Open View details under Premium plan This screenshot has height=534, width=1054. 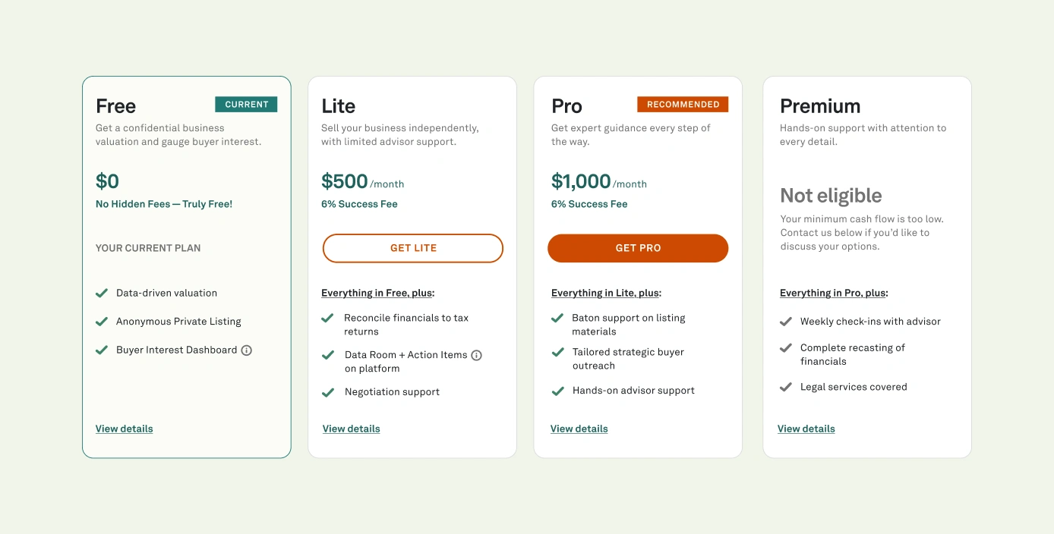coord(806,429)
